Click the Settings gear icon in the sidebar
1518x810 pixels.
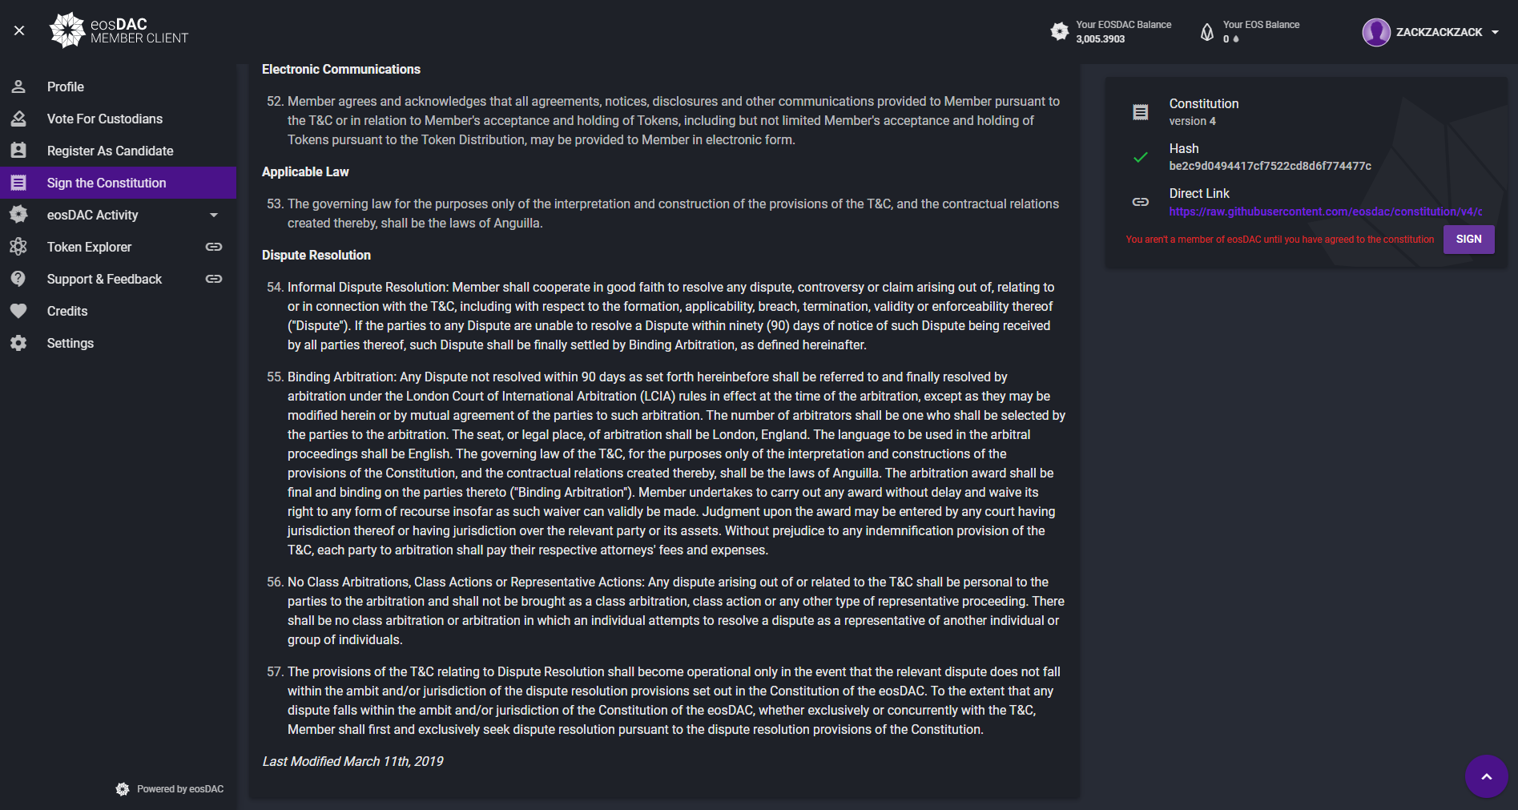pyautogui.click(x=18, y=343)
